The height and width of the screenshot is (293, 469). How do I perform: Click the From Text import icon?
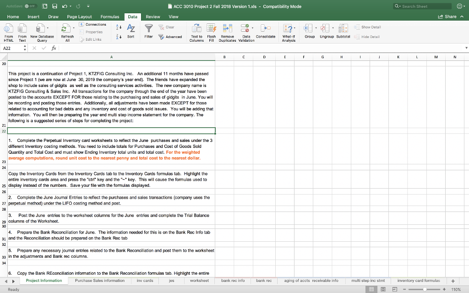click(22, 29)
